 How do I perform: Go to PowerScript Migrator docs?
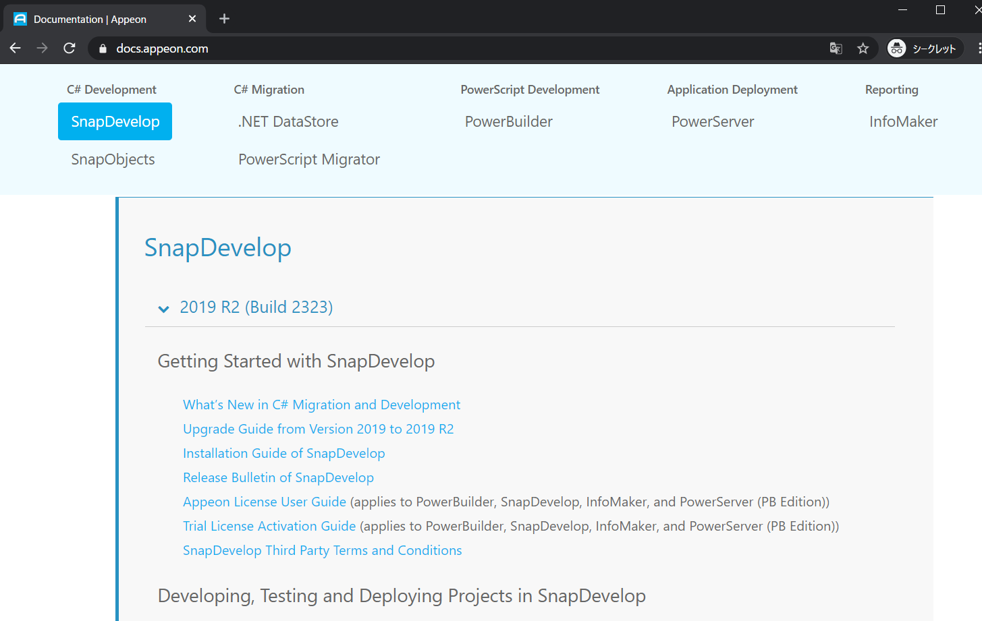click(x=308, y=159)
